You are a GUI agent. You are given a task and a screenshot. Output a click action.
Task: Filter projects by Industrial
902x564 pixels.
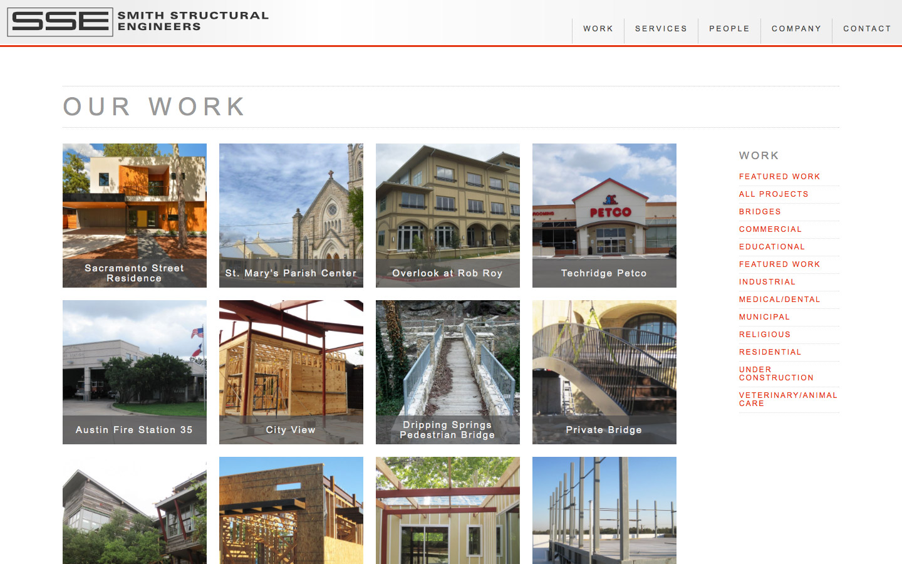(x=767, y=282)
